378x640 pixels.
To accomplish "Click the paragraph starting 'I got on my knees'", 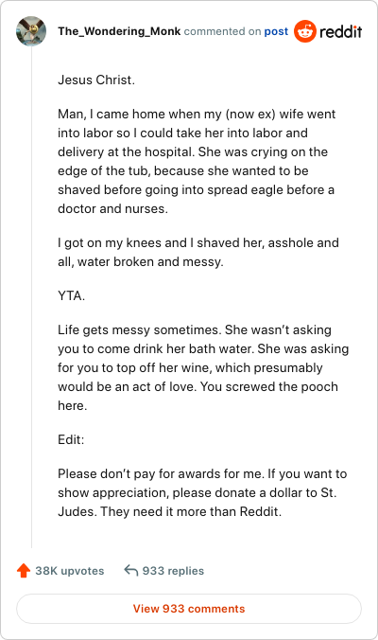I will point(198,252).
